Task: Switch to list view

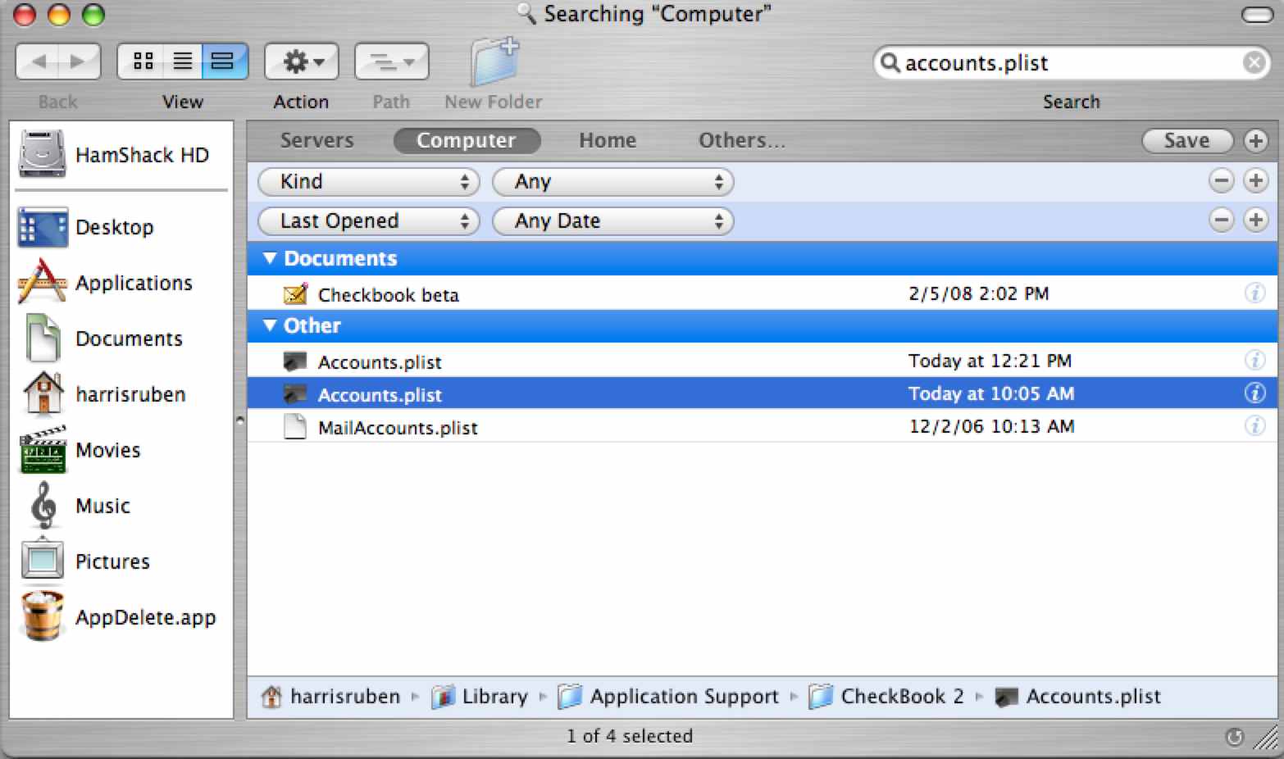Action: (x=182, y=61)
